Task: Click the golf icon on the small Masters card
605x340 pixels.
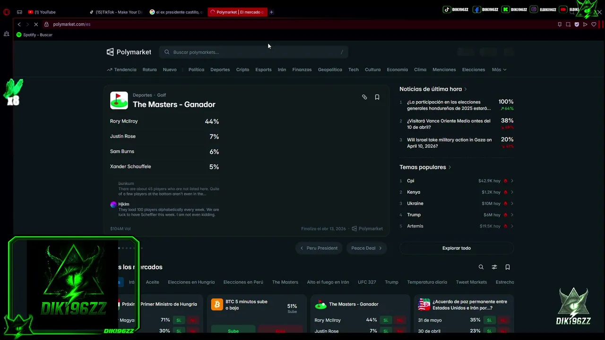Action: (320, 304)
